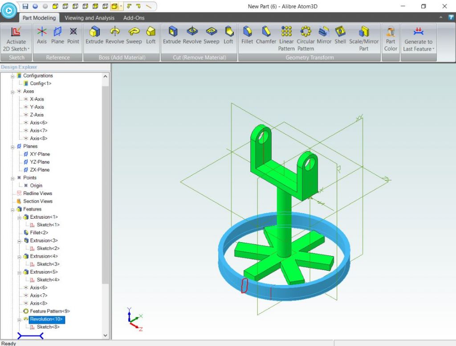The height and width of the screenshot is (346, 456).
Task: Create a Circular Pattern
Action: [x=305, y=39]
